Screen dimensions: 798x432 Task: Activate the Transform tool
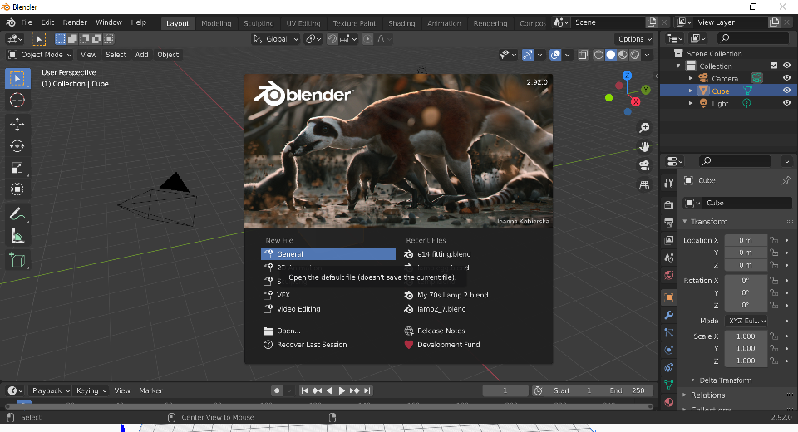17,189
